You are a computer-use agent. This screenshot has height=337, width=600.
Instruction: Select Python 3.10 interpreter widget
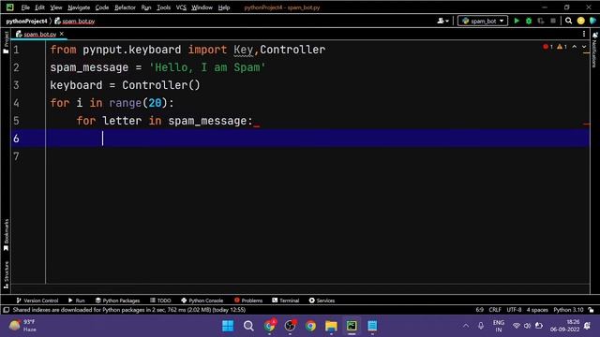(x=568, y=310)
